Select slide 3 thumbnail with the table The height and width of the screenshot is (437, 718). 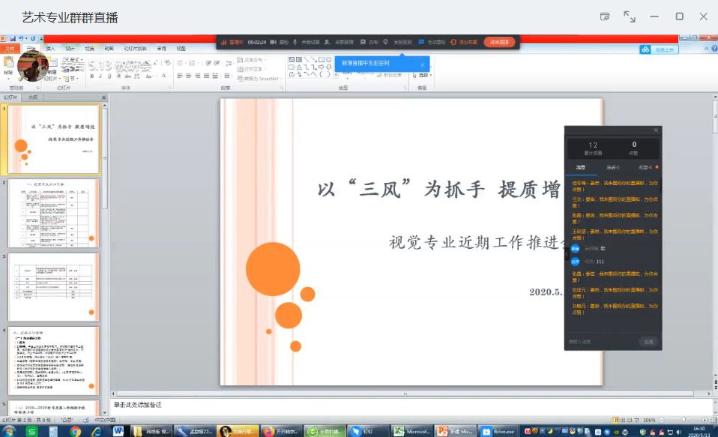[x=53, y=287]
